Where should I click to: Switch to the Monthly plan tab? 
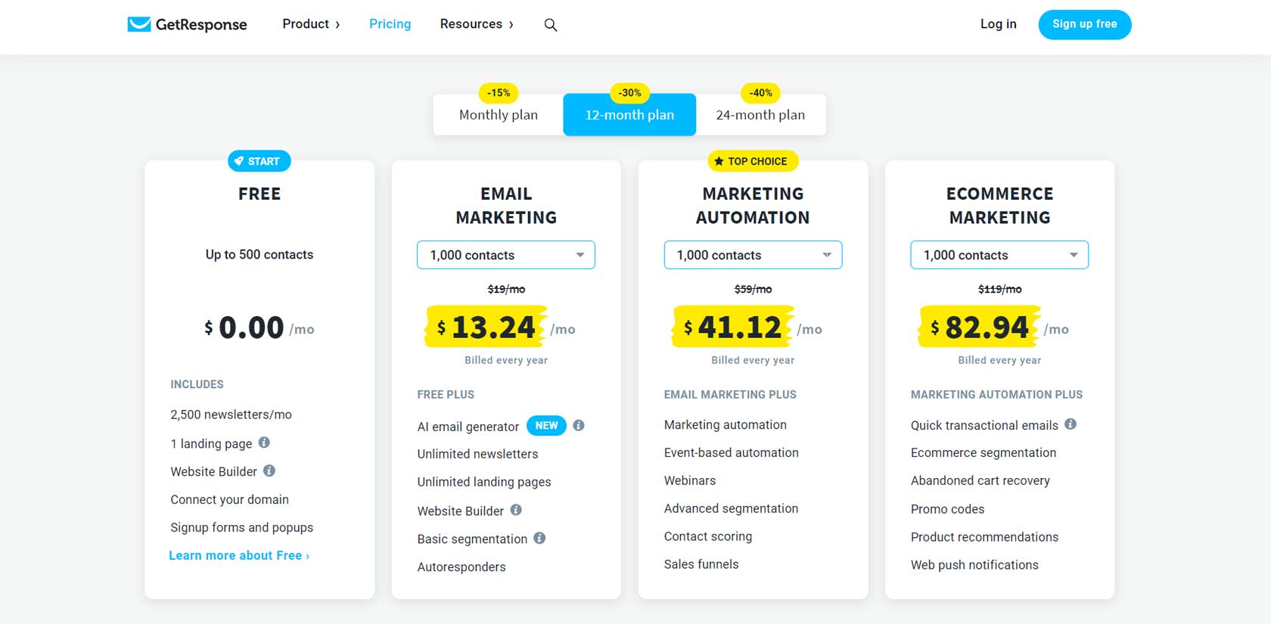point(499,115)
